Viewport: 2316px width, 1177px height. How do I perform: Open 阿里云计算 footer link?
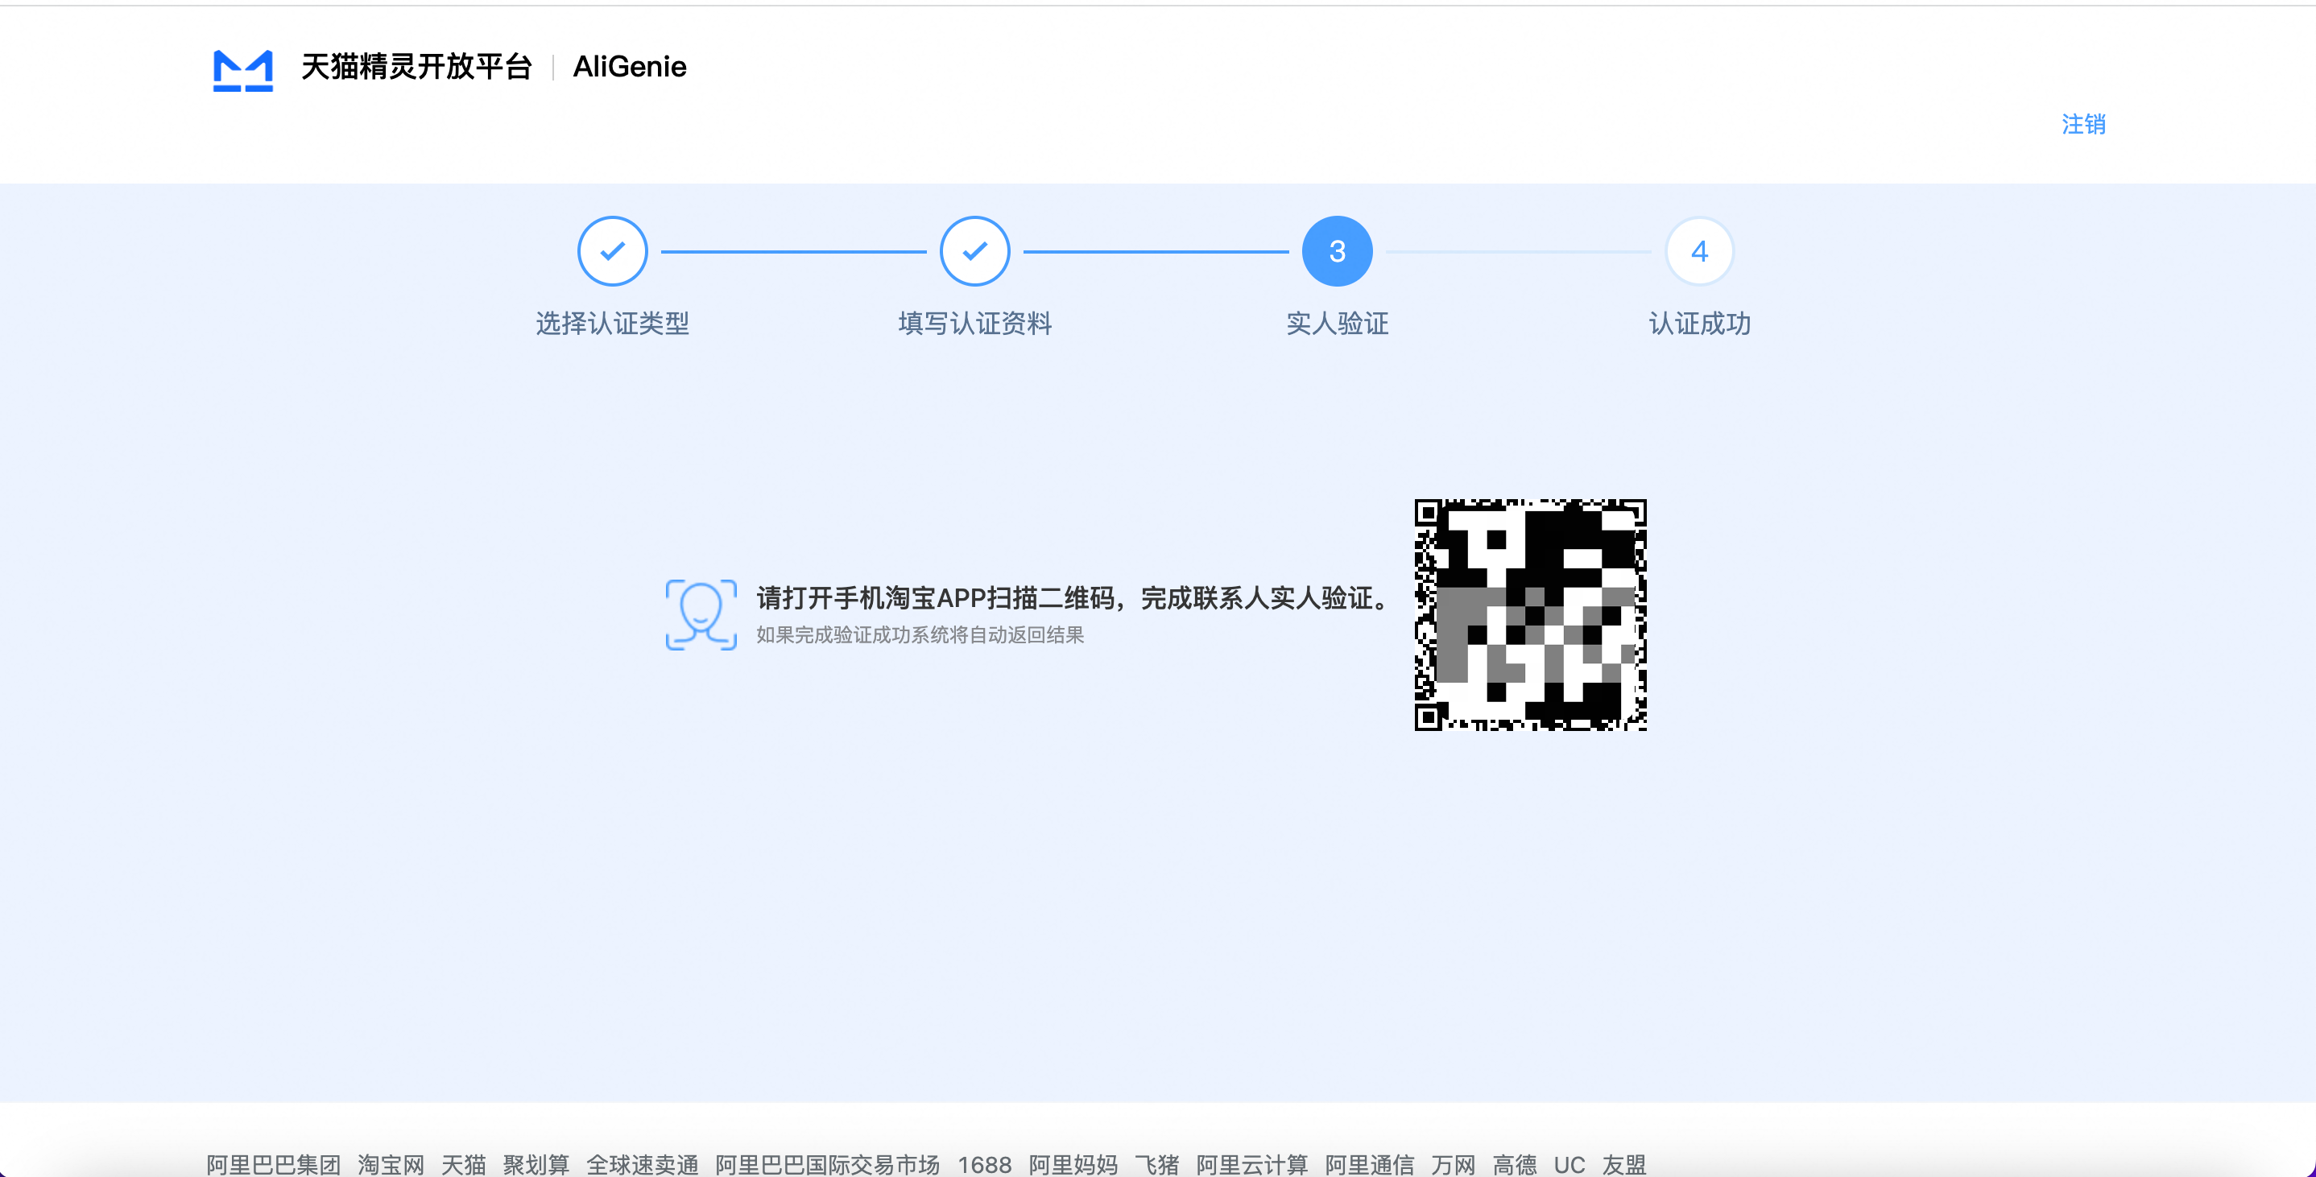coord(1252,1164)
